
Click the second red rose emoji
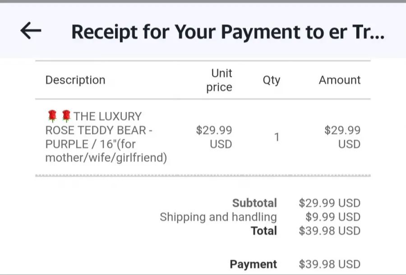(x=66, y=116)
